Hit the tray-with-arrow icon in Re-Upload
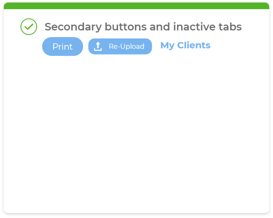Image resolution: width=273 pixels, height=218 pixels. pyautogui.click(x=98, y=46)
